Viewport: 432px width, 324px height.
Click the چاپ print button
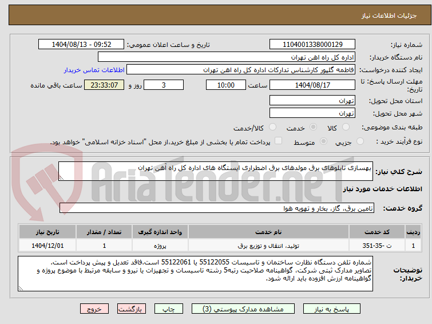tap(169, 309)
